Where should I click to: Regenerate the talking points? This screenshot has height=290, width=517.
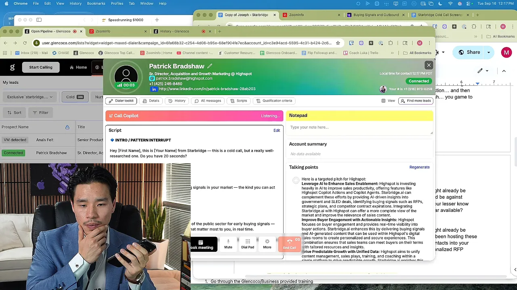419,167
